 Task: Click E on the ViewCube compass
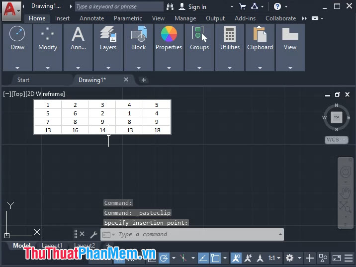[x=349, y=117]
